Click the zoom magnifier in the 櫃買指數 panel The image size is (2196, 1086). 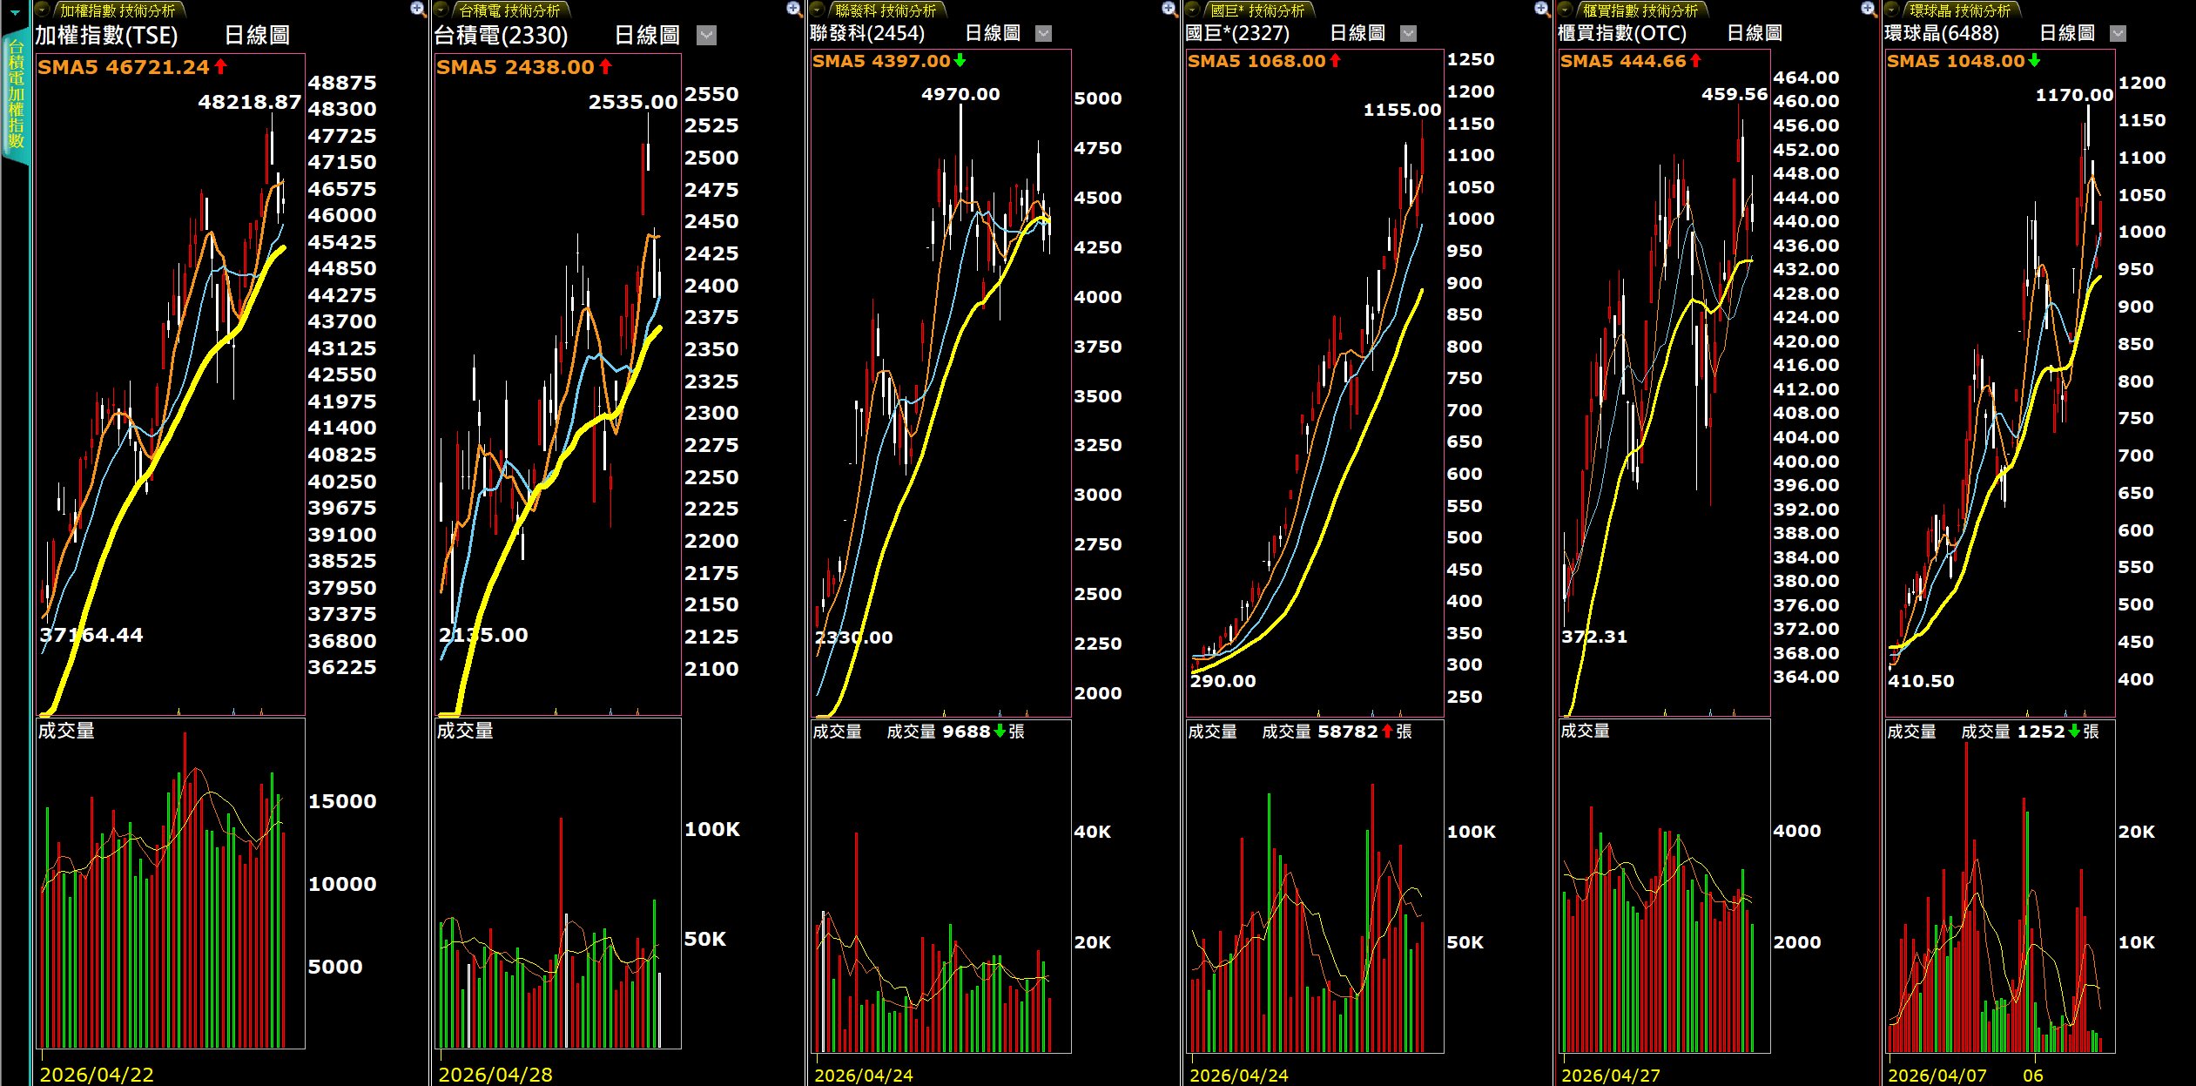(x=1869, y=10)
